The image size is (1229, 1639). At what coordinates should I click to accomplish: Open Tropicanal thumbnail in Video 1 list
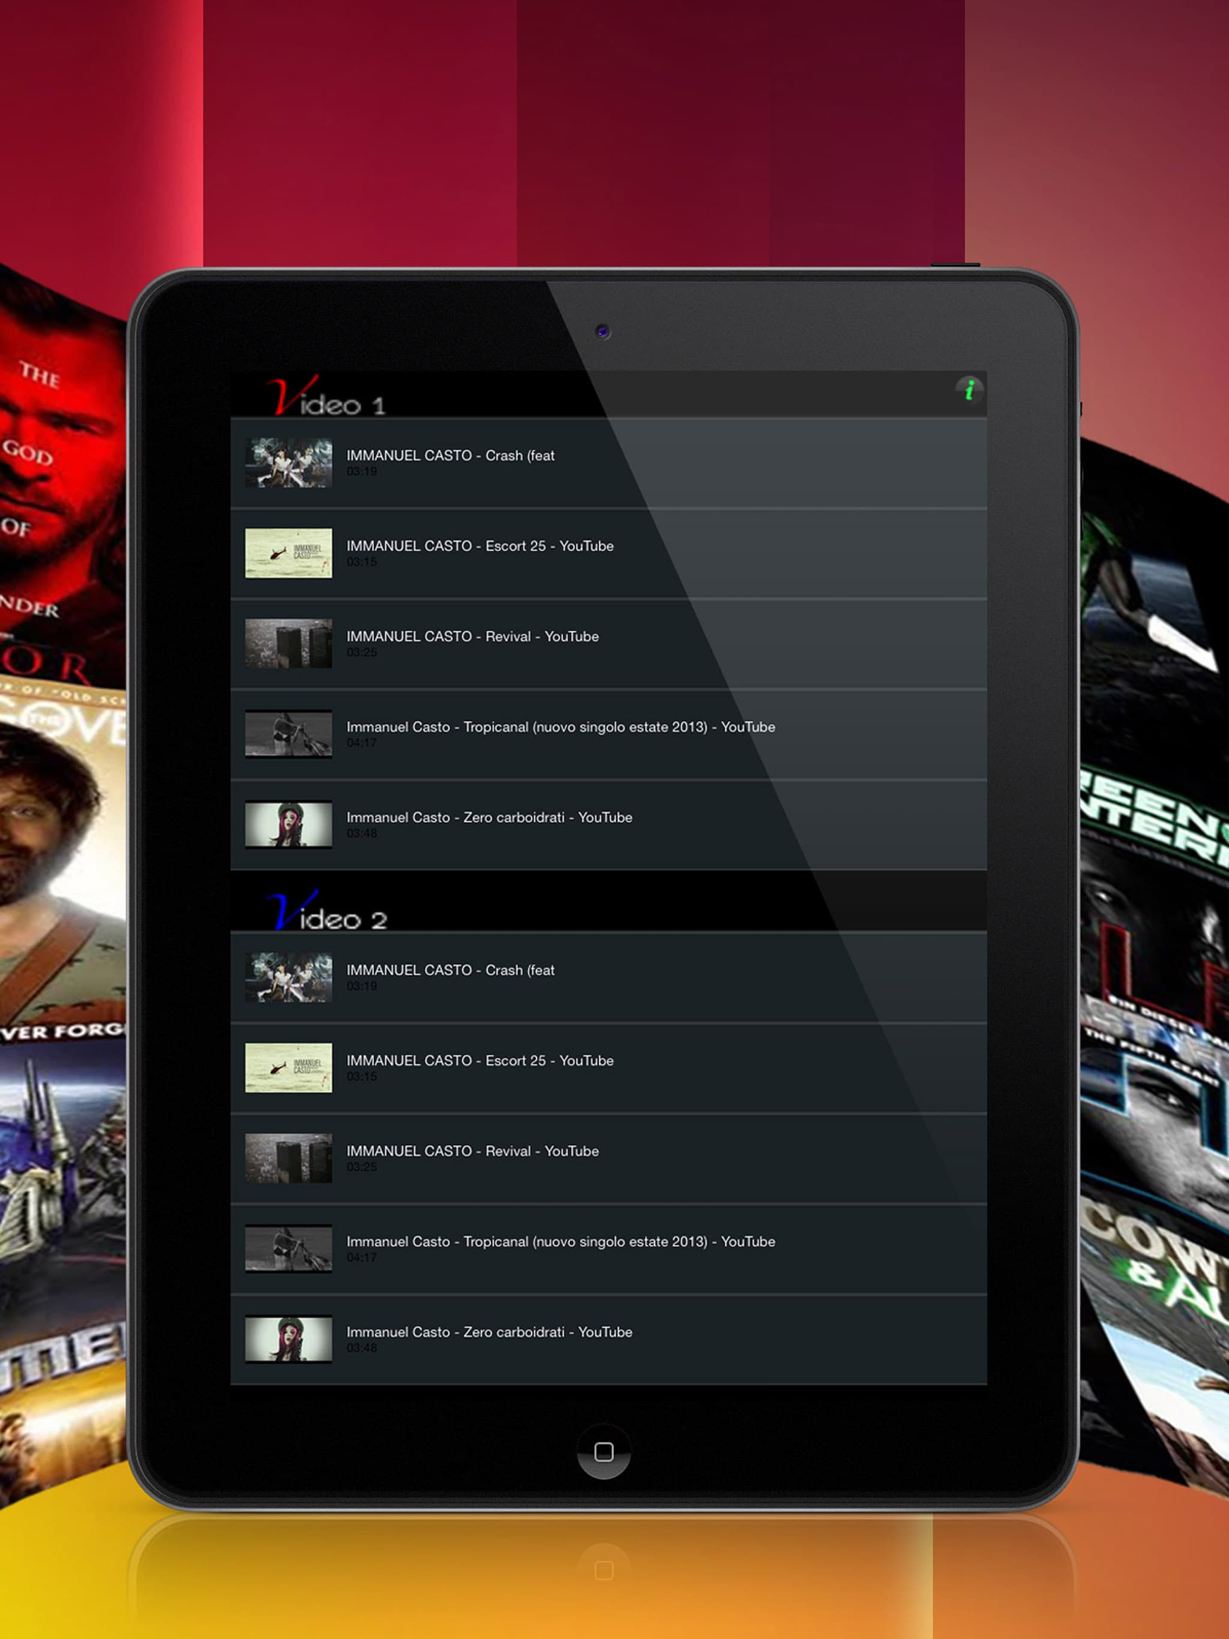(289, 734)
